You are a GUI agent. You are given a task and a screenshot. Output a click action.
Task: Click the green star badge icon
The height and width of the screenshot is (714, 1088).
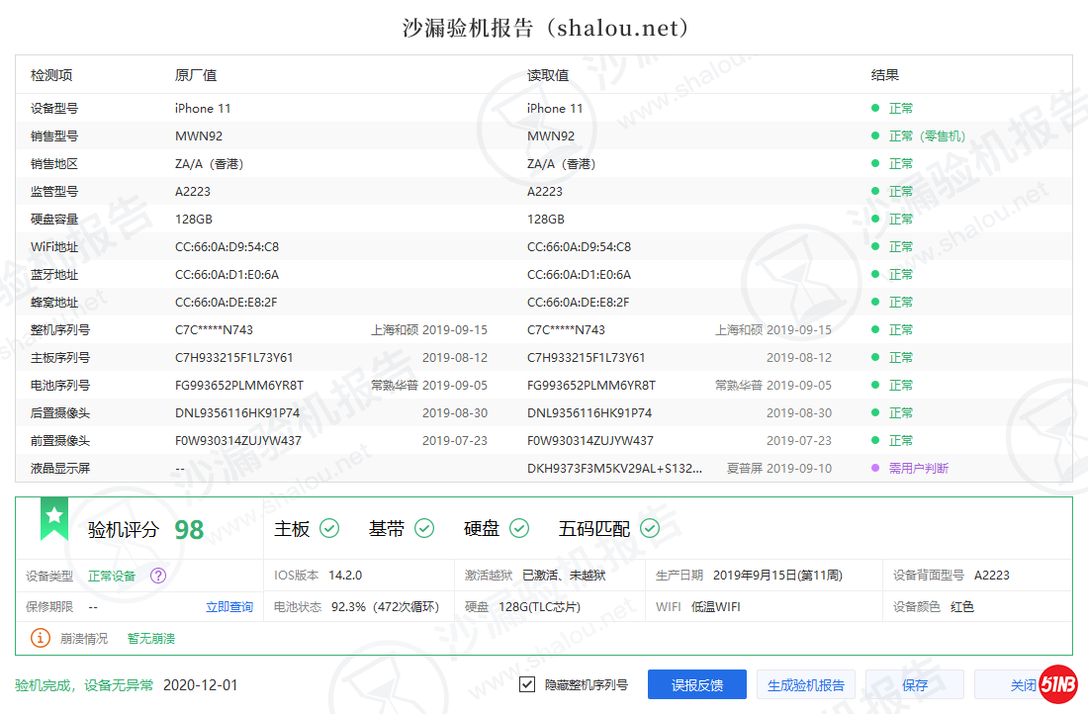click(54, 518)
